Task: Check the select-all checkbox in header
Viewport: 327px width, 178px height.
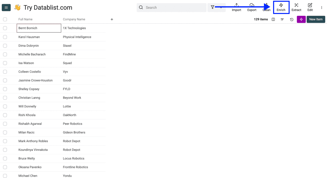Action: (5, 19)
